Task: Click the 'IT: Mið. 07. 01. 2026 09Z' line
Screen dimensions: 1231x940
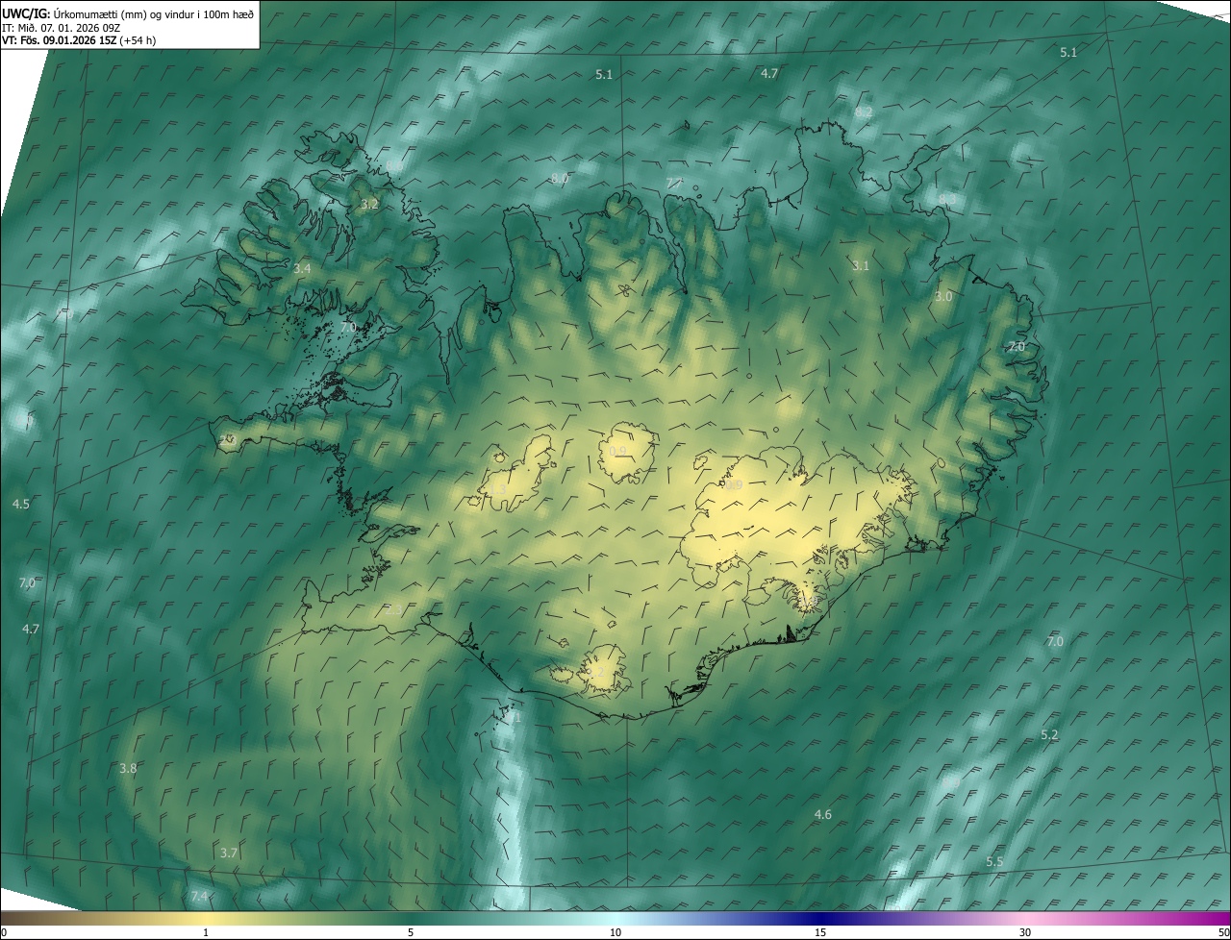Action: (x=62, y=28)
